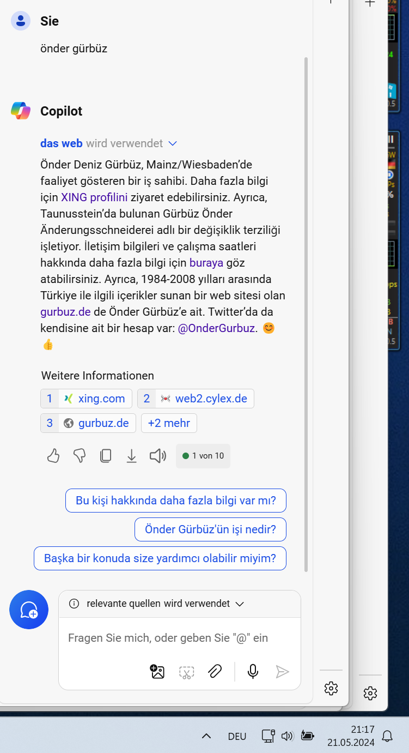Select suggestion 'Bu kişi hakkında daha fazla bilgi var mı?'
Image resolution: width=409 pixels, height=753 pixels.
tap(176, 501)
